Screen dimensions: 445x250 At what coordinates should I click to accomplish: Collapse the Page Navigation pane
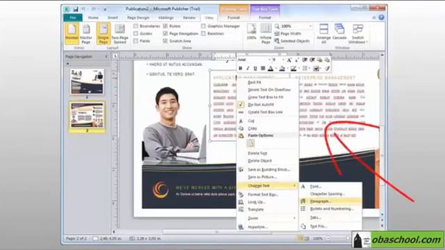click(106, 57)
